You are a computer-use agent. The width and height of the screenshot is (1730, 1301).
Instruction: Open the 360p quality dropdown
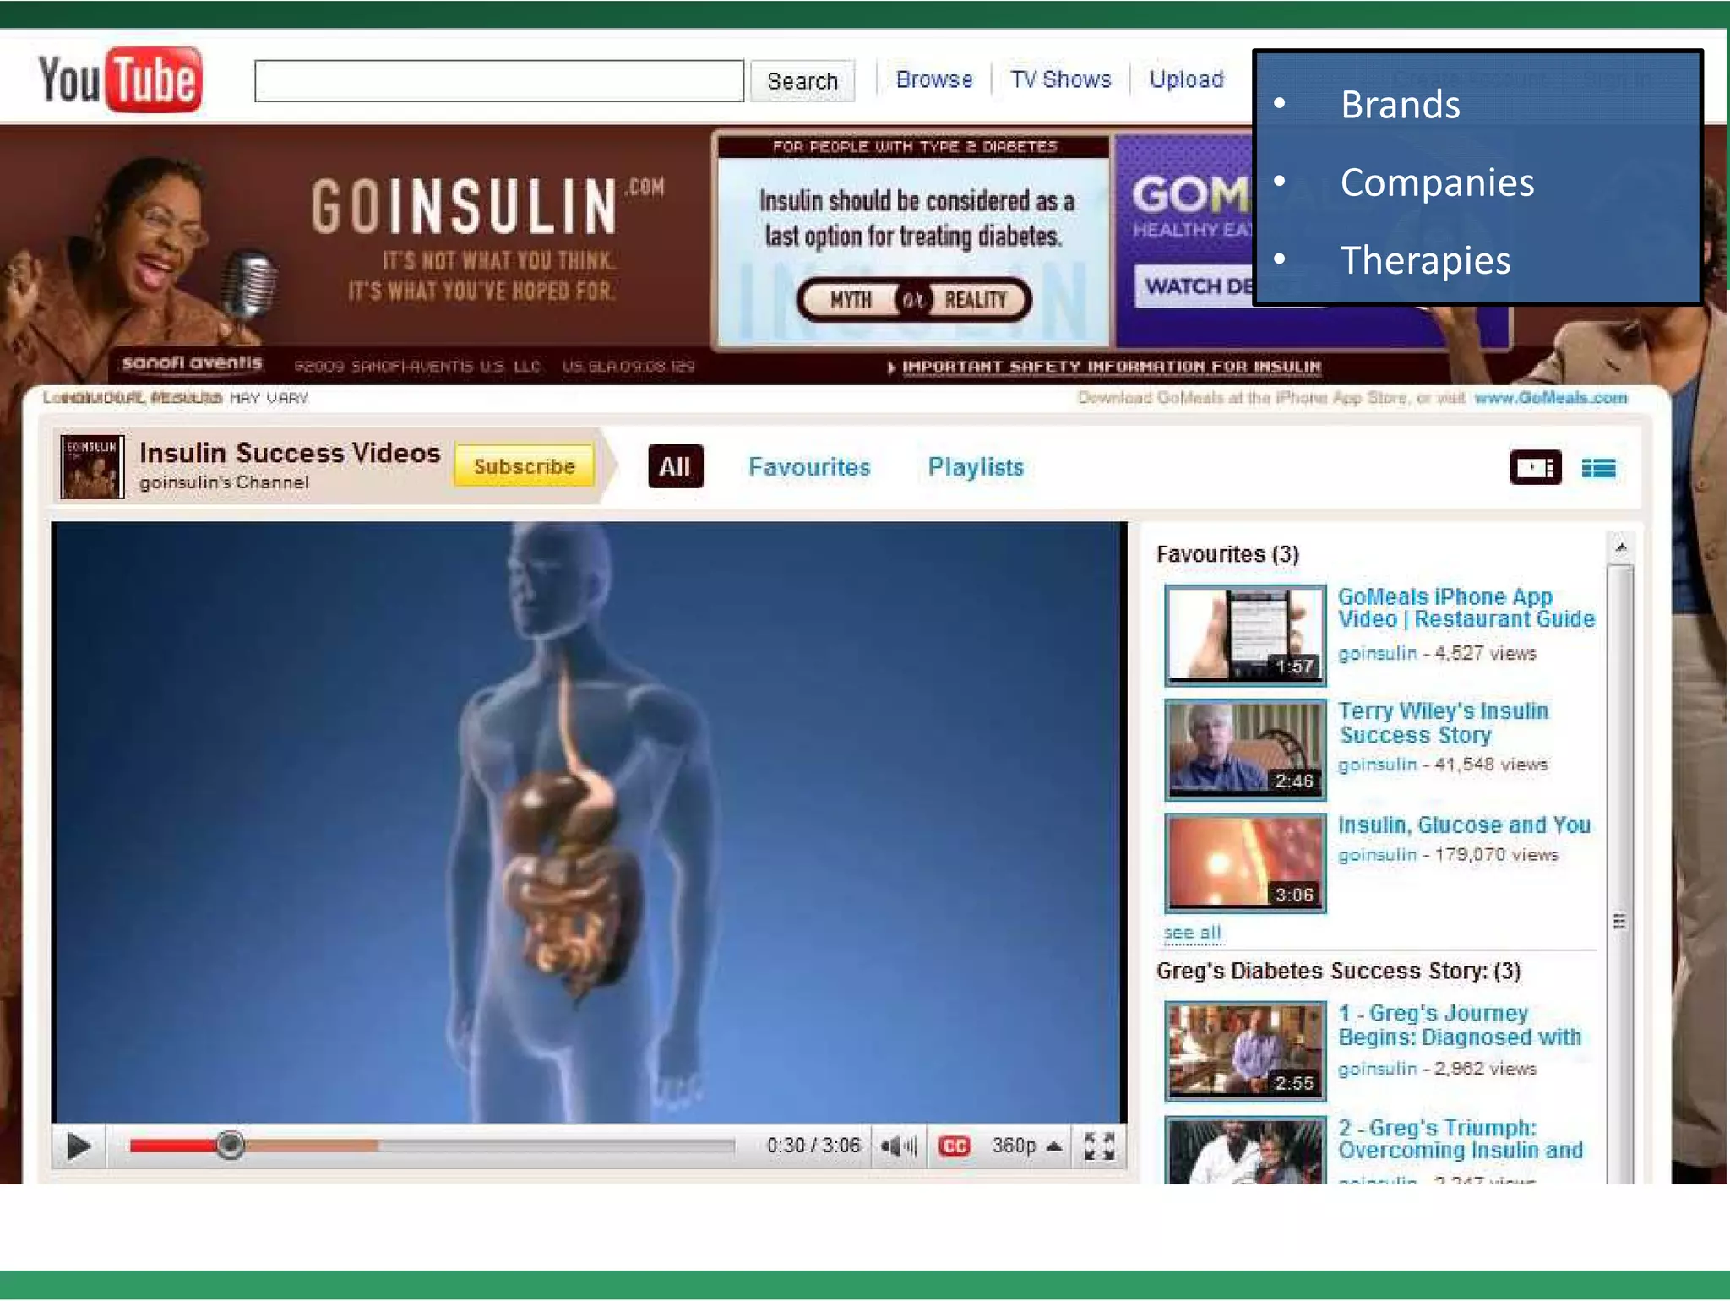click(1026, 1146)
